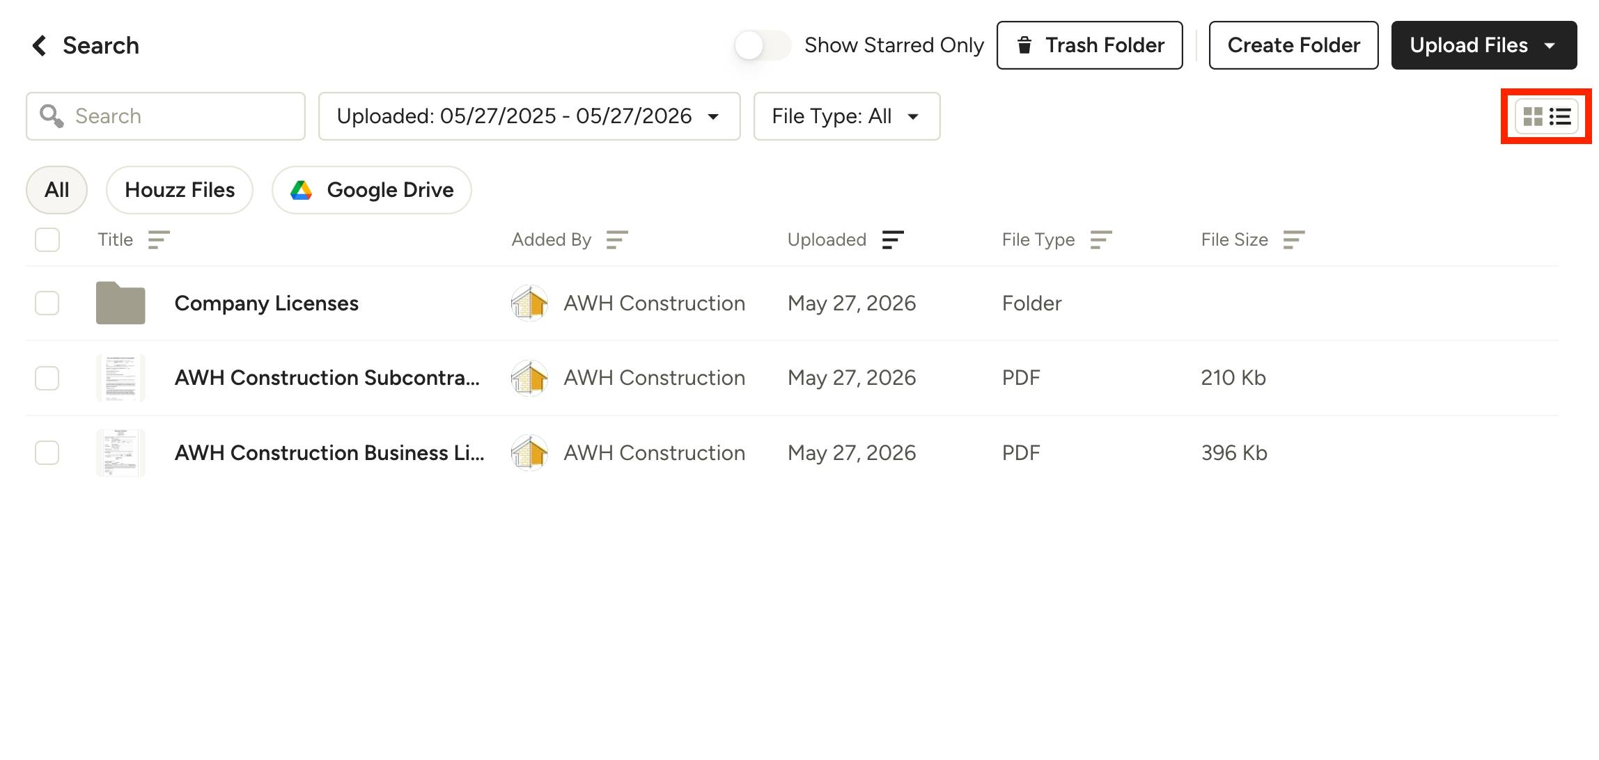Switch to Google Drive tab

click(372, 190)
